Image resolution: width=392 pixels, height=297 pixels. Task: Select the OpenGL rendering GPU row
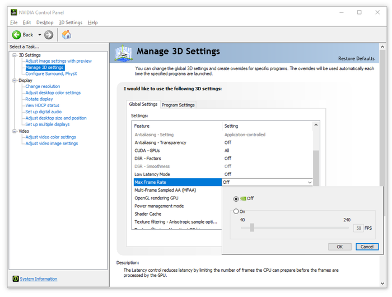point(178,198)
